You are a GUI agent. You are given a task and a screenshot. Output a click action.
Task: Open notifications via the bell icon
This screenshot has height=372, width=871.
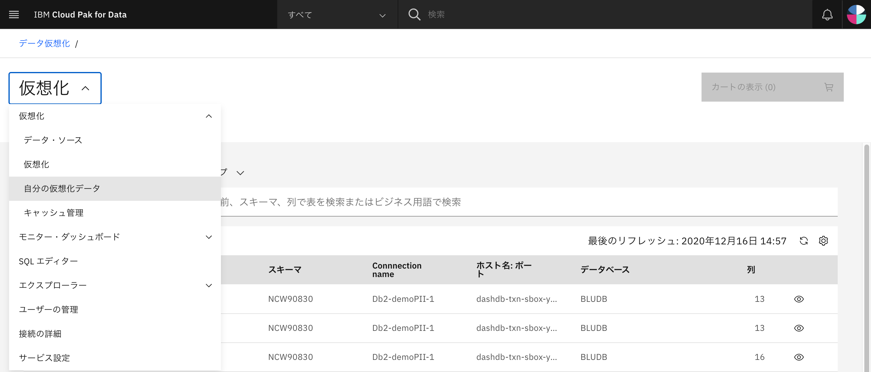click(x=827, y=14)
